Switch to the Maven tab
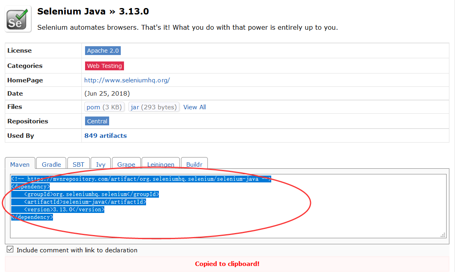The image size is (455, 272). click(x=20, y=164)
